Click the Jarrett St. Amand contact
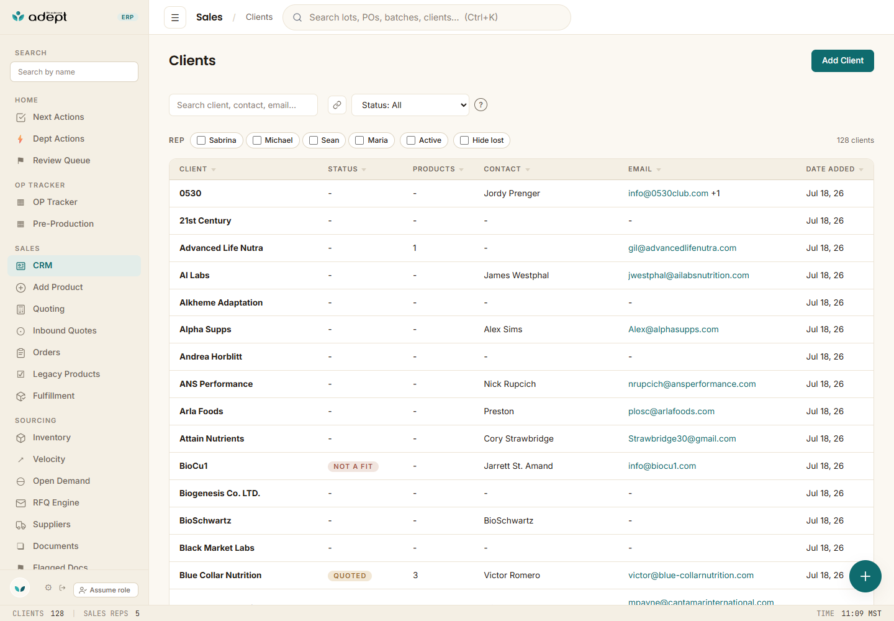Screen dimensions: 894x621 pos(518,466)
